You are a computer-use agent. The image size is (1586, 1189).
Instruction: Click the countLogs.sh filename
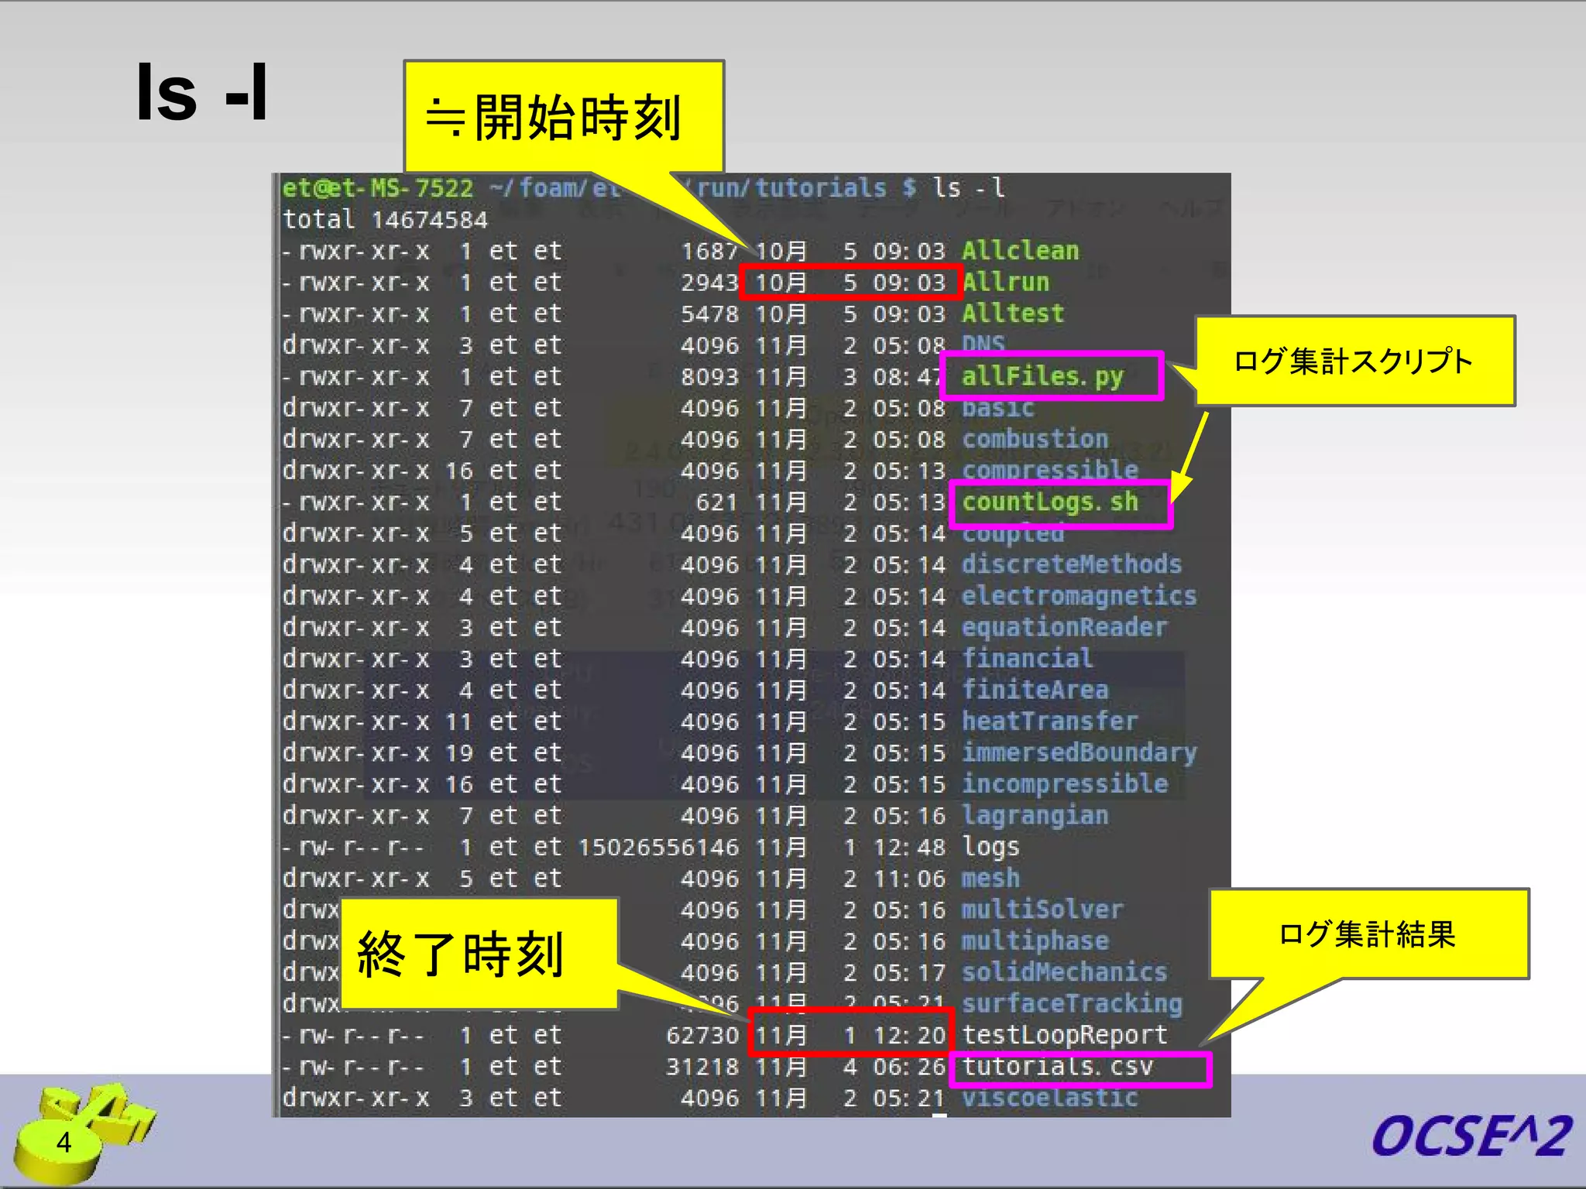click(x=1050, y=502)
